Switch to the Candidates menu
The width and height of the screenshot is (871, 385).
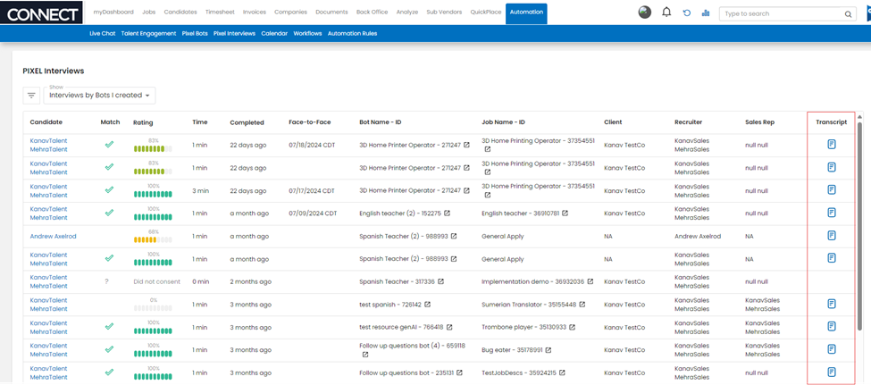[x=181, y=13]
